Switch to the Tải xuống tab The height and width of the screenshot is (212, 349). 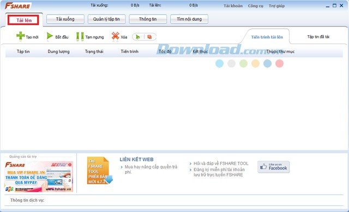pyautogui.click(x=65, y=19)
